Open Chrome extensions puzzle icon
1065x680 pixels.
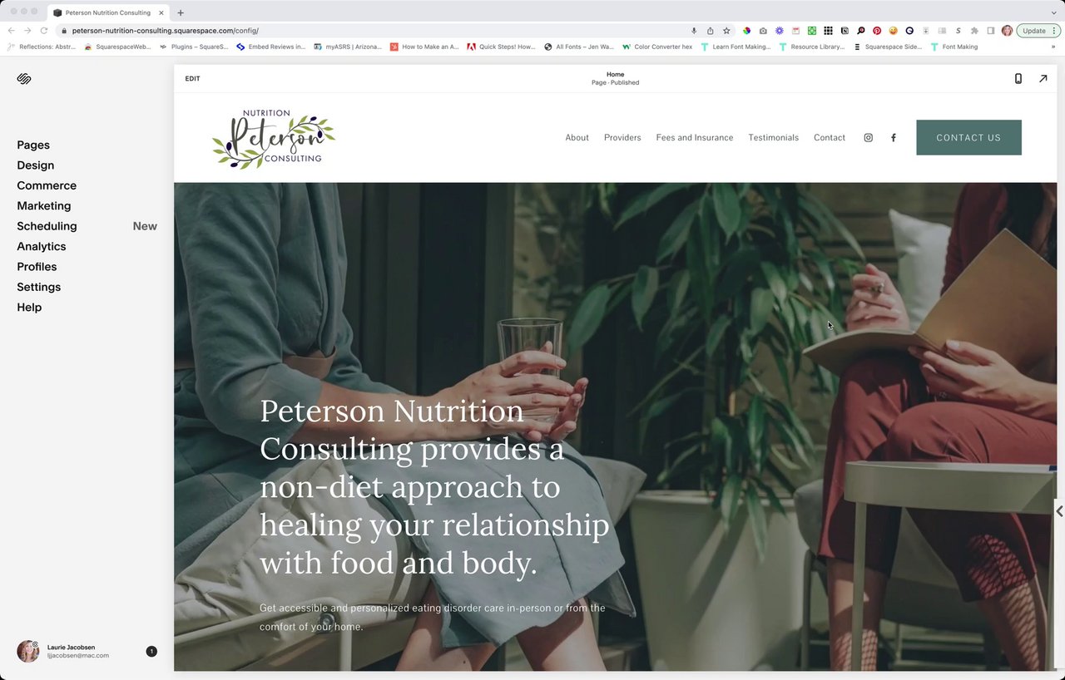pos(974,31)
